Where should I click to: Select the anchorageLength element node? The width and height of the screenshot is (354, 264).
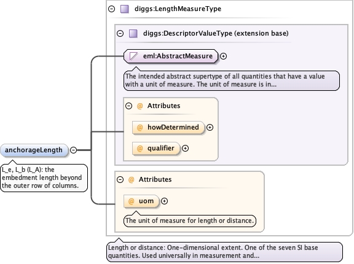tap(34, 150)
